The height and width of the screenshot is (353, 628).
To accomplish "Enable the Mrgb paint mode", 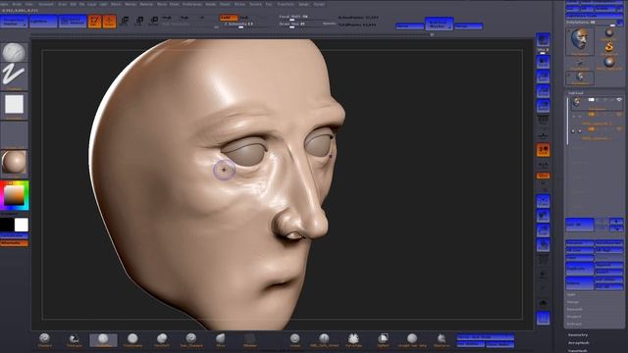I will 167,18.
